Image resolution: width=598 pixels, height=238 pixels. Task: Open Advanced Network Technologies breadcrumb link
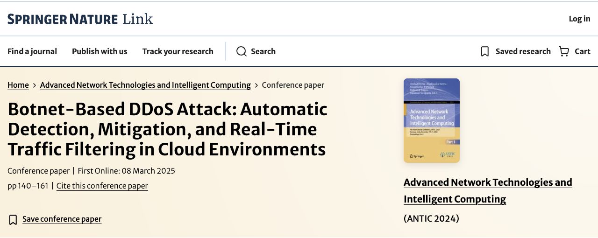145,85
